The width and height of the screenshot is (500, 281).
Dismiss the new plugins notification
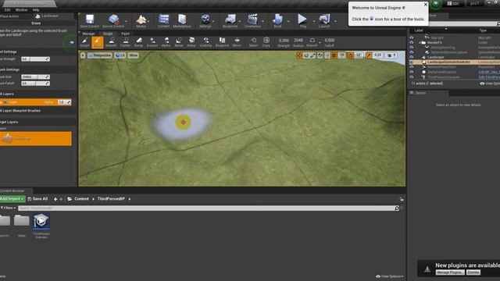coord(473,272)
